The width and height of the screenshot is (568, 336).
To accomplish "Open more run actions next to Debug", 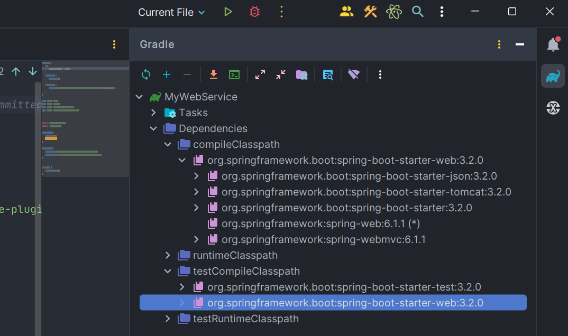I will point(281,12).
